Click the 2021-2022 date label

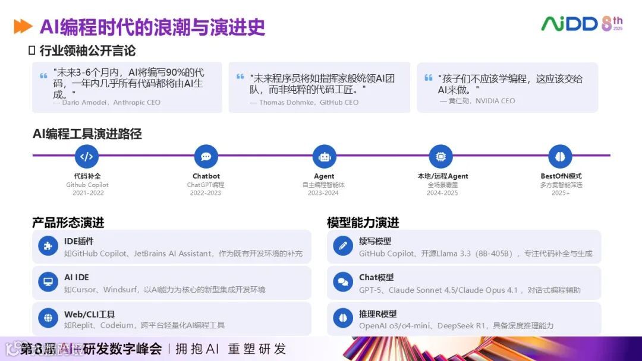tap(88, 193)
